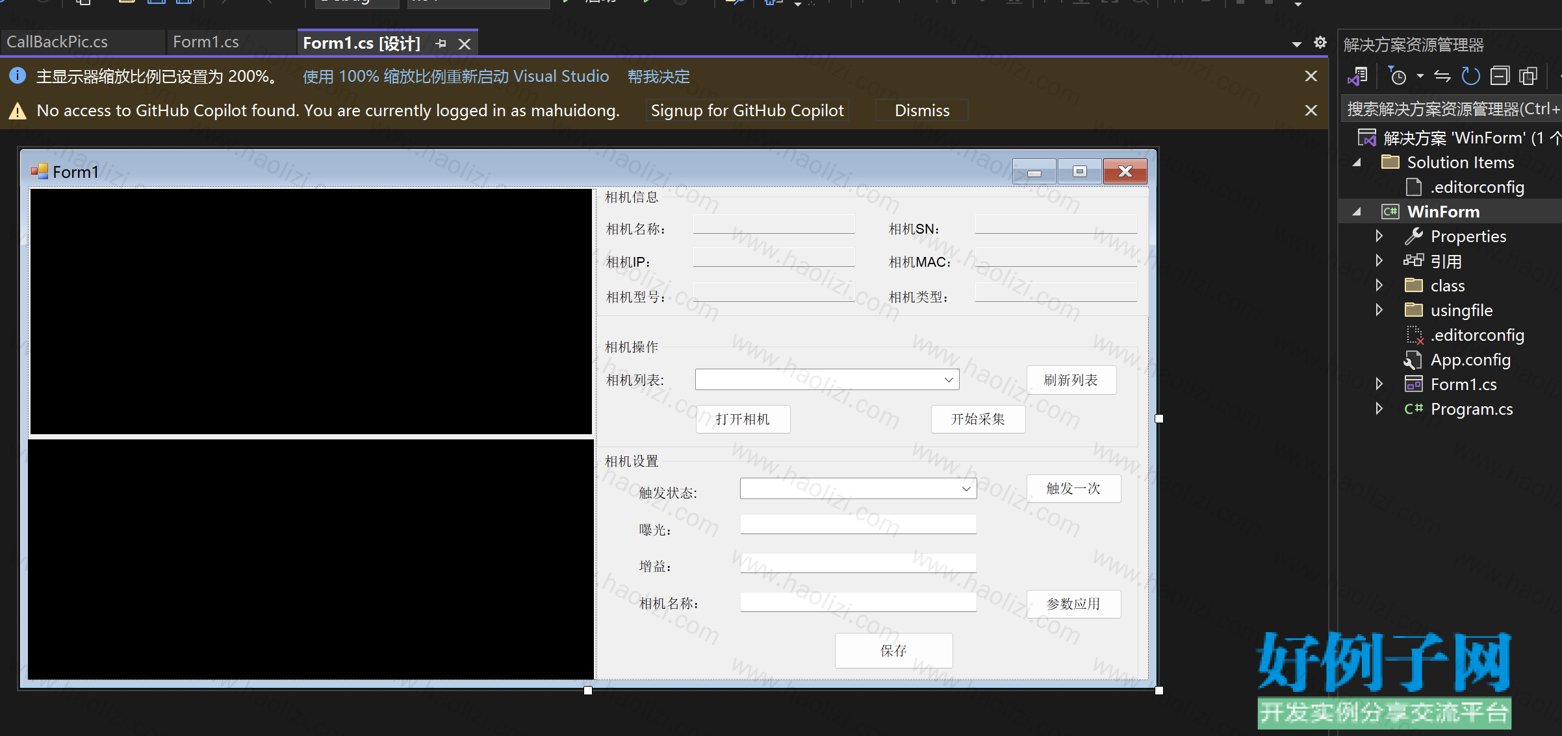The image size is (1562, 736).
Task: Select the 触发一次 button in designer
Action: point(1073,489)
